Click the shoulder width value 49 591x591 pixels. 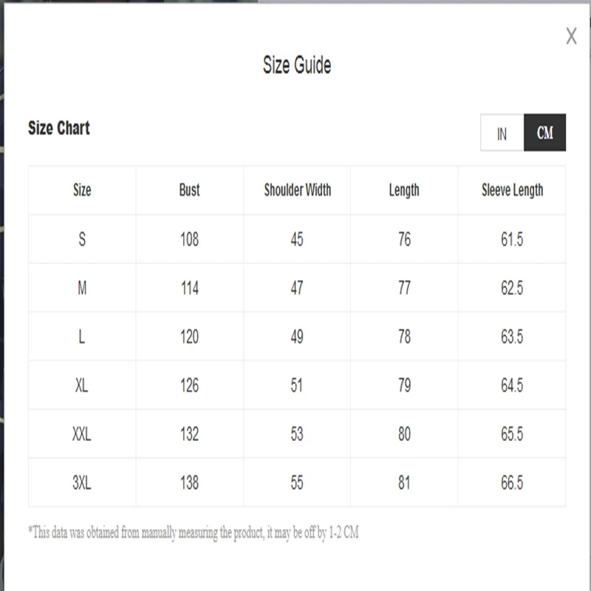(297, 337)
